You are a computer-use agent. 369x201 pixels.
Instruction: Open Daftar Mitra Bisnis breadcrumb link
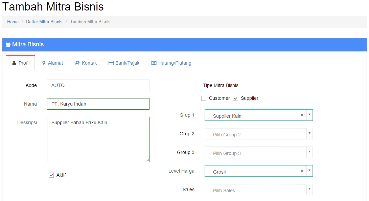tap(44, 22)
